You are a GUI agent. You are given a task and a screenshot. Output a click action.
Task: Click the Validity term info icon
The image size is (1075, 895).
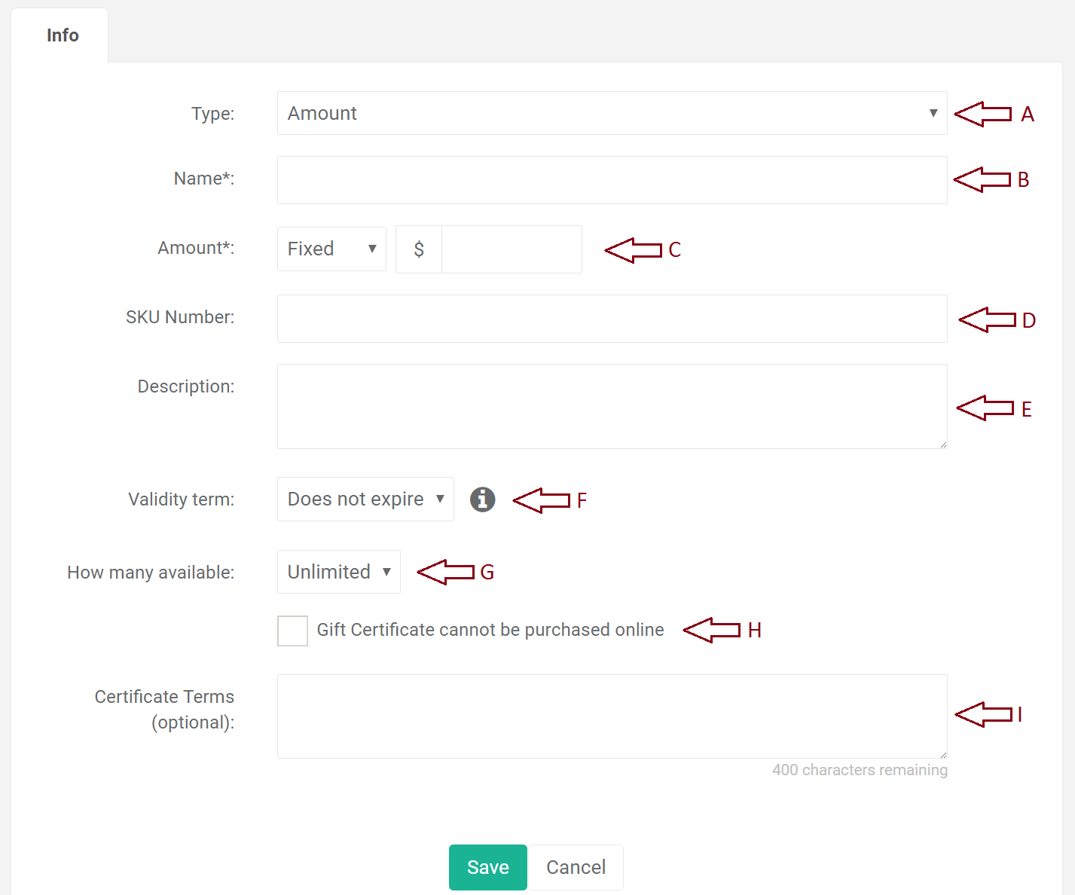pos(482,499)
